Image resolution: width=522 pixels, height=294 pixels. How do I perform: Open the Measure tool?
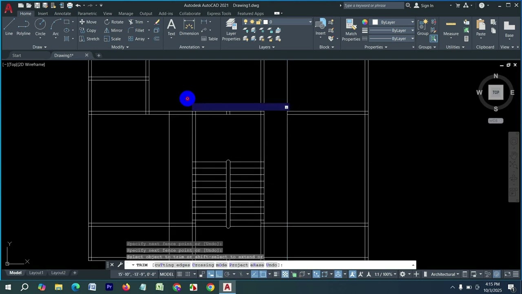click(451, 27)
